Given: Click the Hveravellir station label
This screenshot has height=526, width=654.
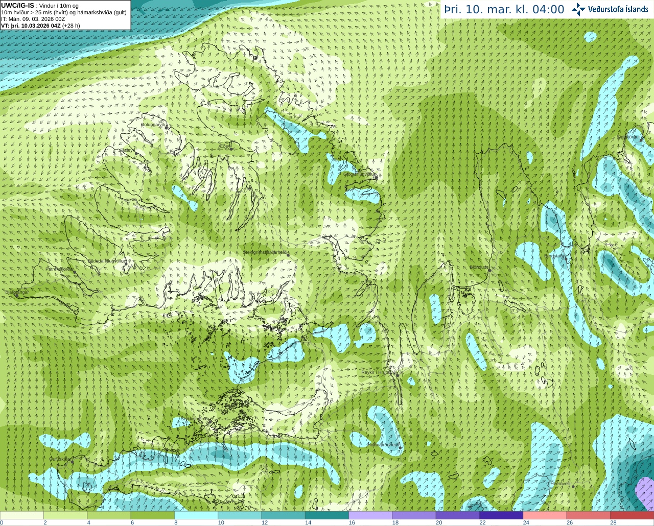Looking at the screenshot, I should coord(560,483).
